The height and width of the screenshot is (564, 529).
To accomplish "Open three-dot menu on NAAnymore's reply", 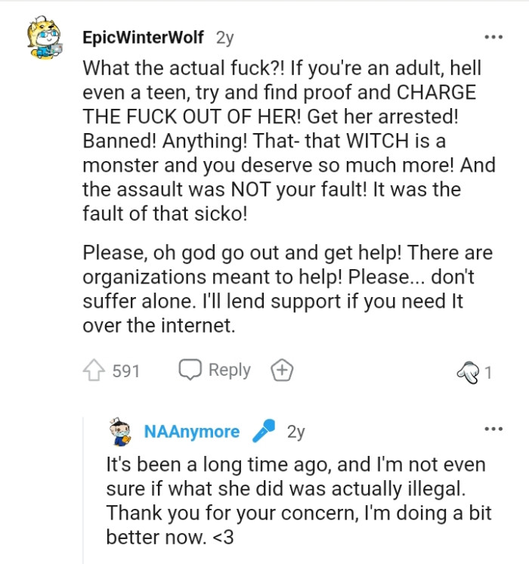I will coord(493,429).
